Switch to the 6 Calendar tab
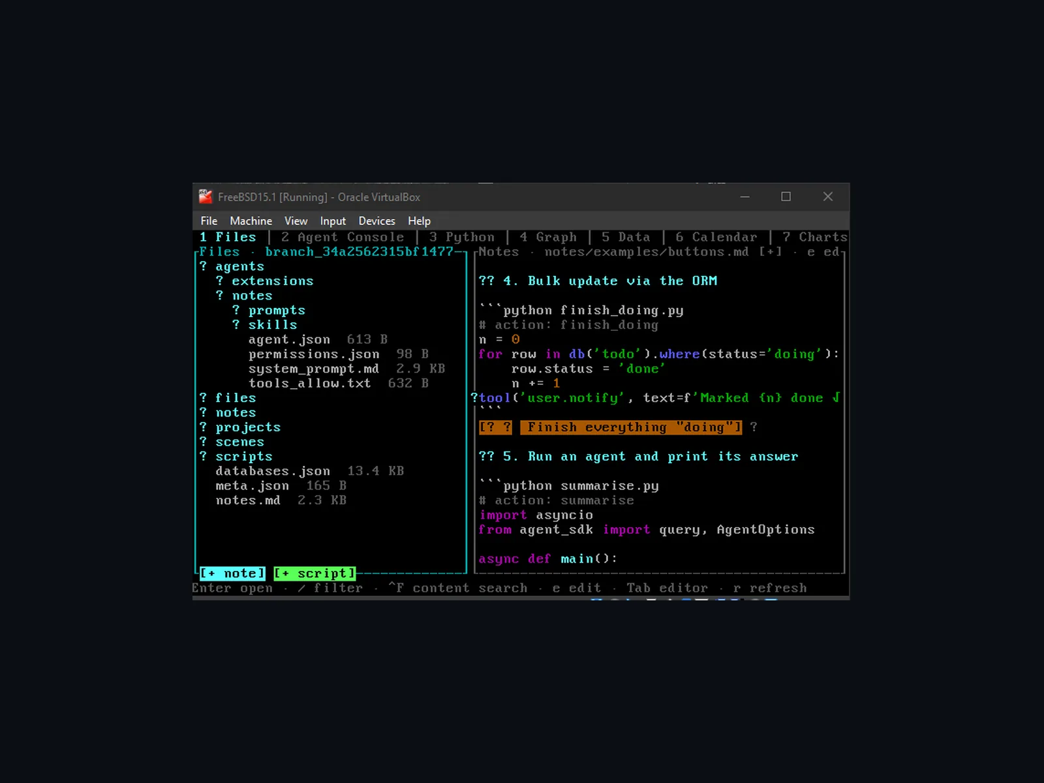This screenshot has width=1044, height=783. coord(716,237)
